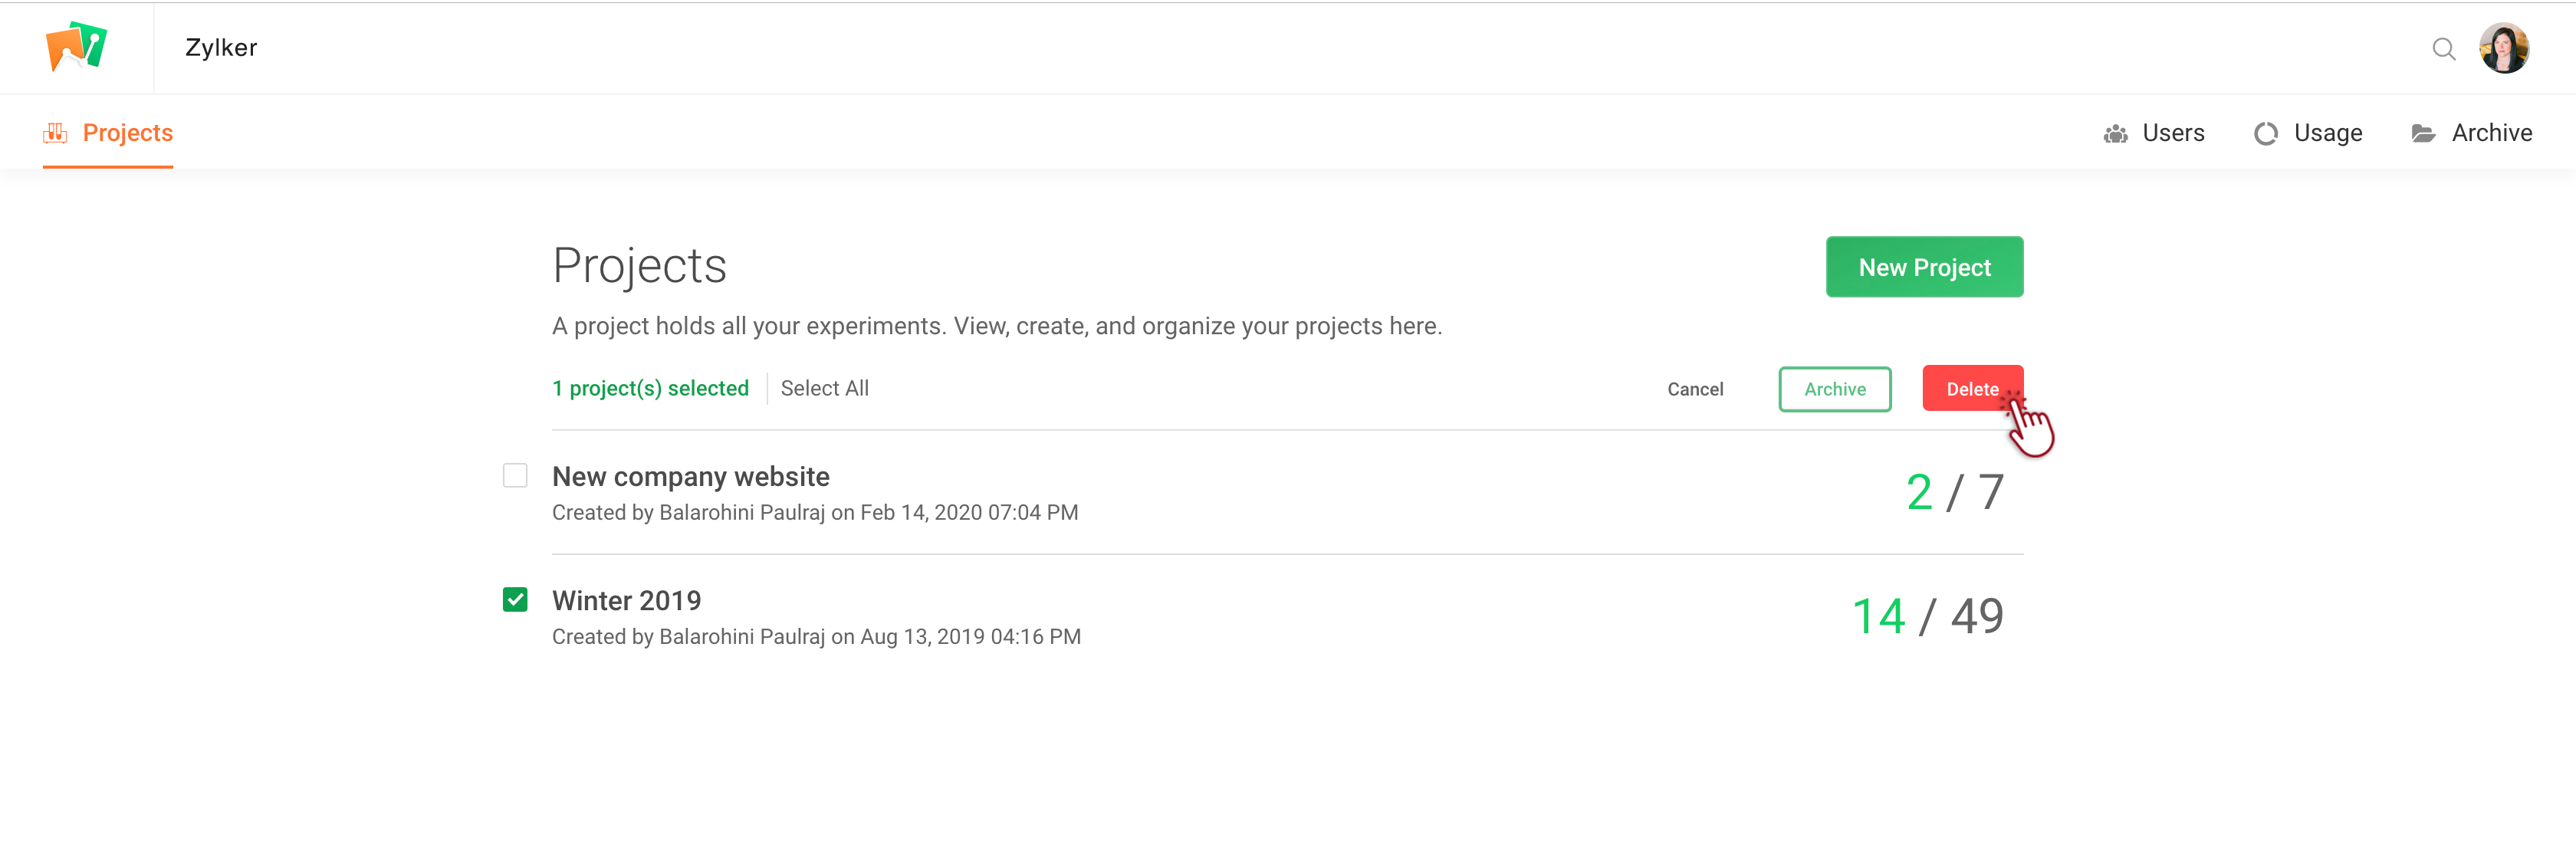2576x867 pixels.
Task: Uncheck the Winter 2019 project checkbox
Action: [515, 600]
